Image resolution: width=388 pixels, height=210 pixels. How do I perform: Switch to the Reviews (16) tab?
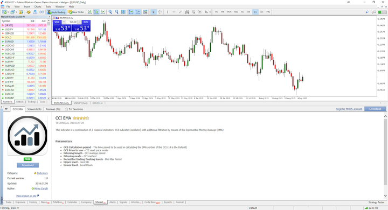53,109
